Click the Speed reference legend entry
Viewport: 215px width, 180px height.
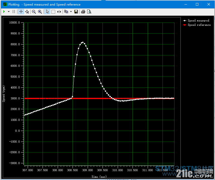click(197, 25)
